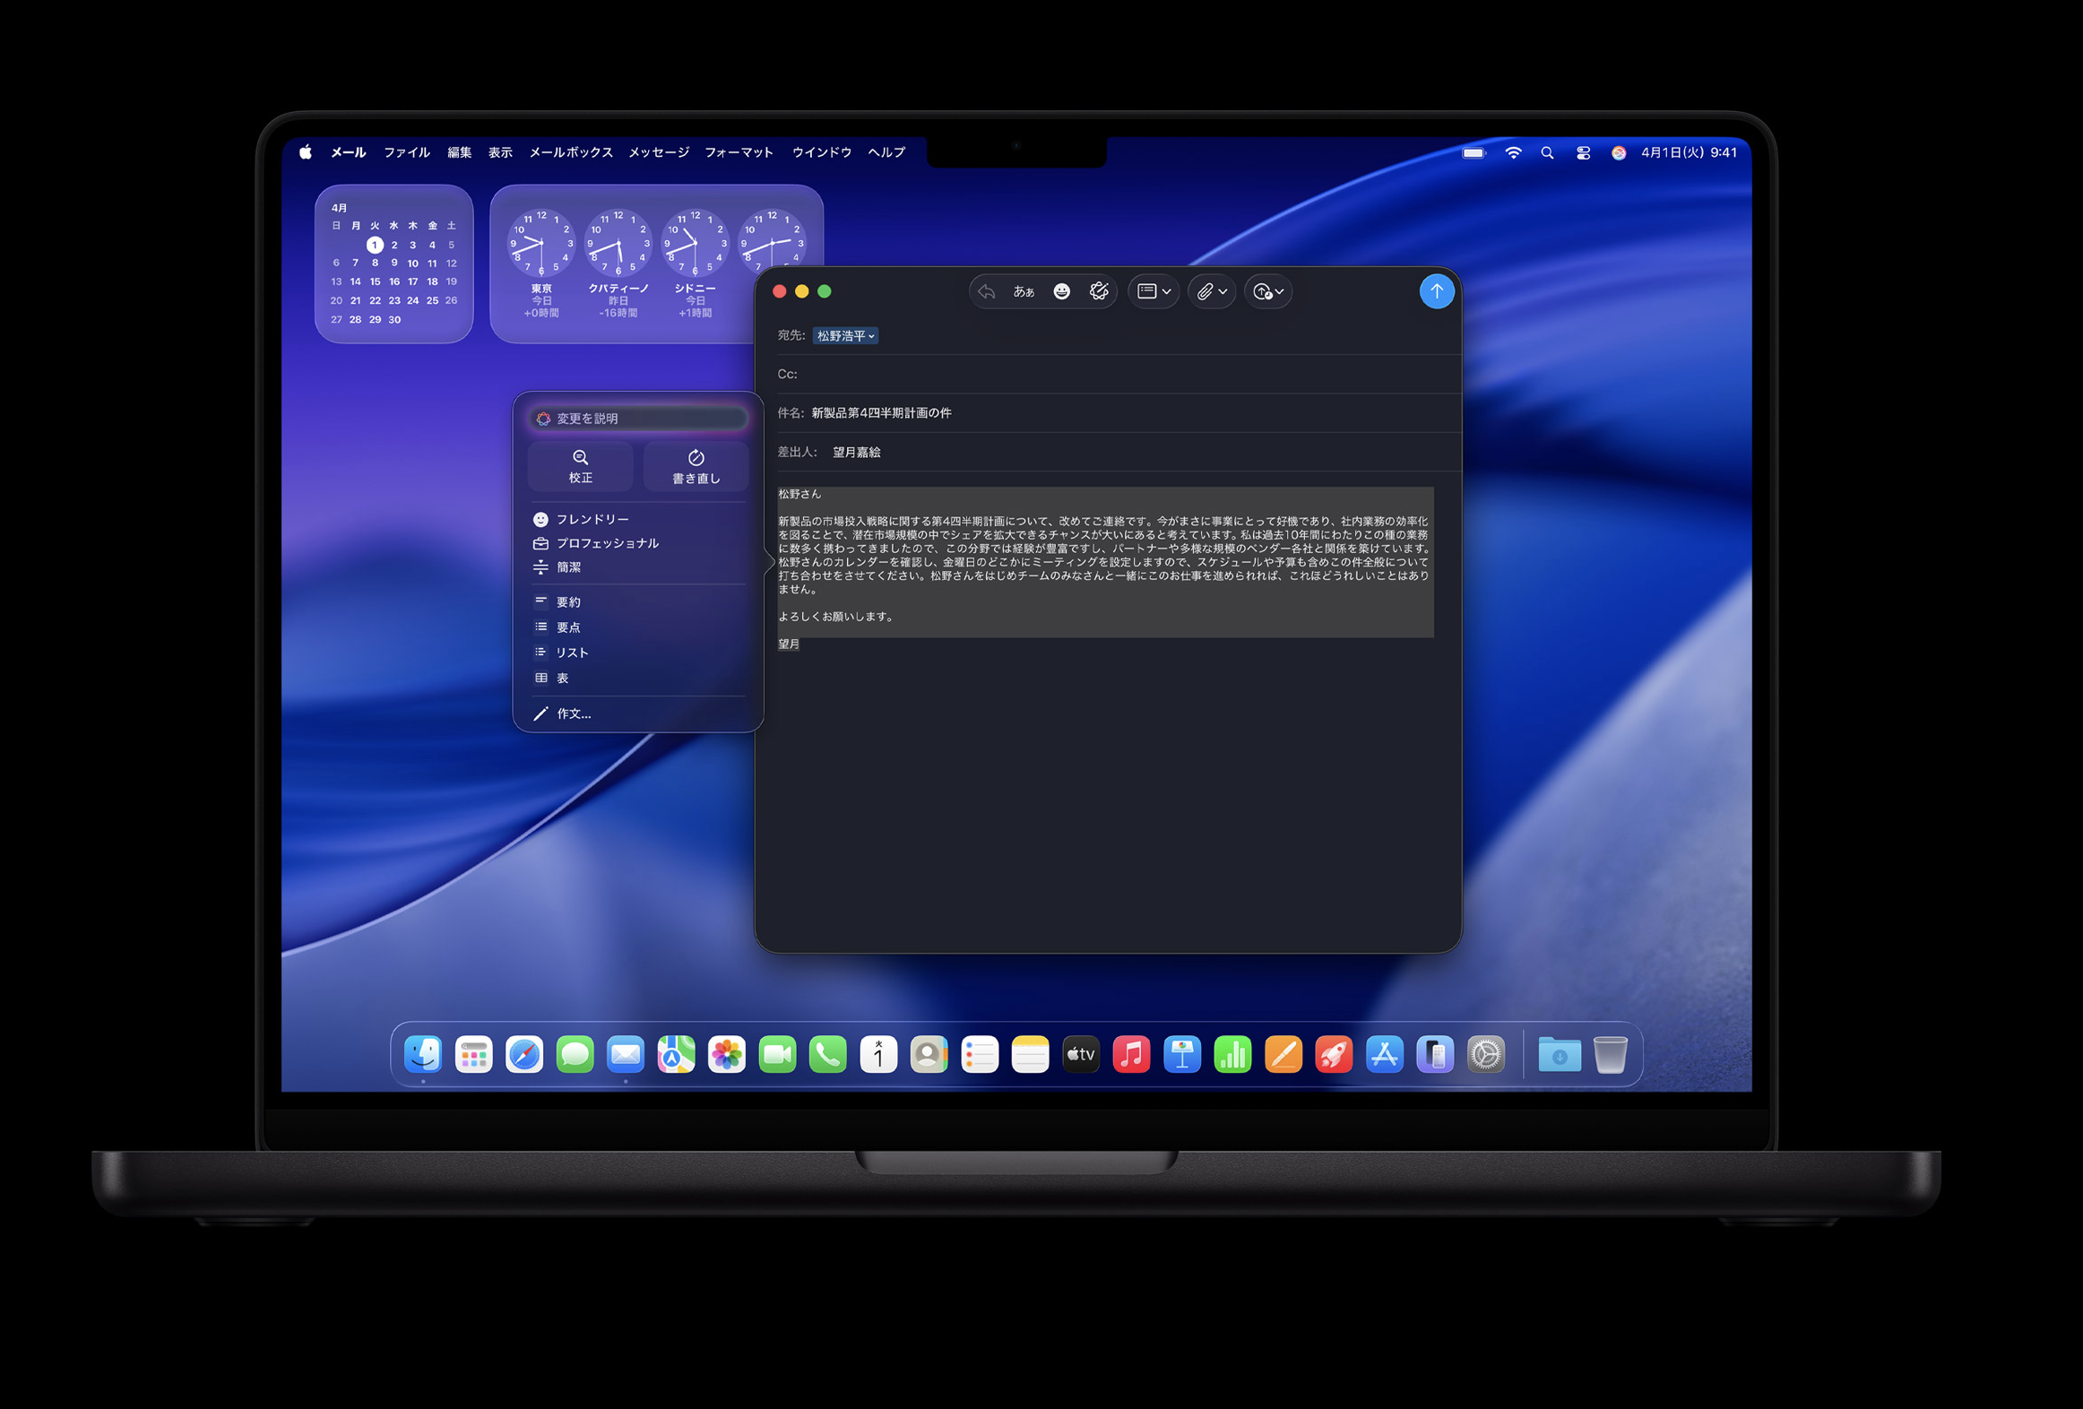
Task: Open the メールボックス menu
Action: [x=571, y=152]
